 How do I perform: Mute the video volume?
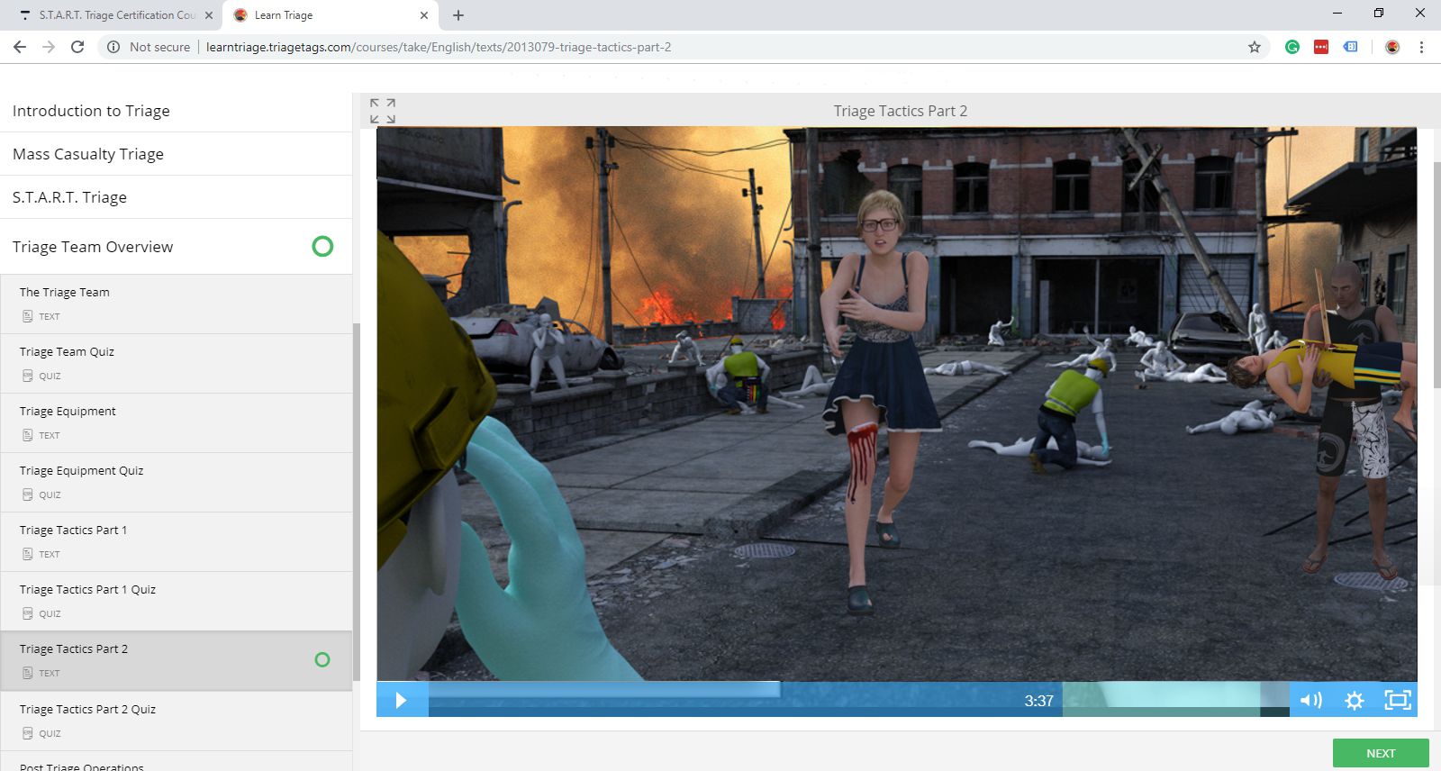point(1311,700)
